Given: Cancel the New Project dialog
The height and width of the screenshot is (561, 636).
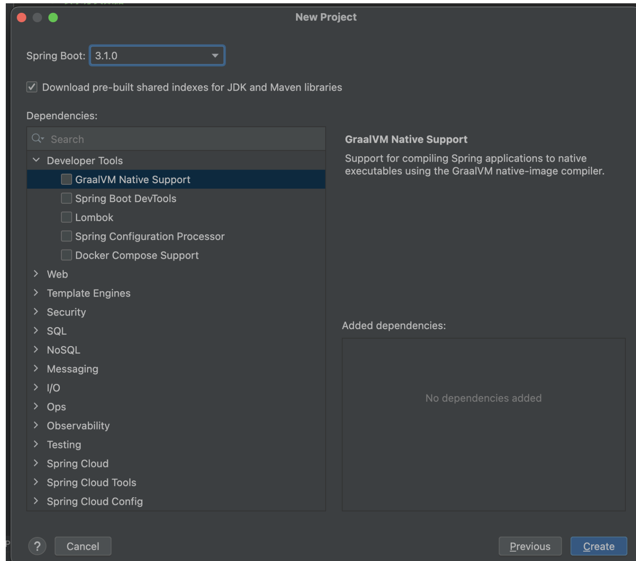Looking at the screenshot, I should tap(83, 546).
